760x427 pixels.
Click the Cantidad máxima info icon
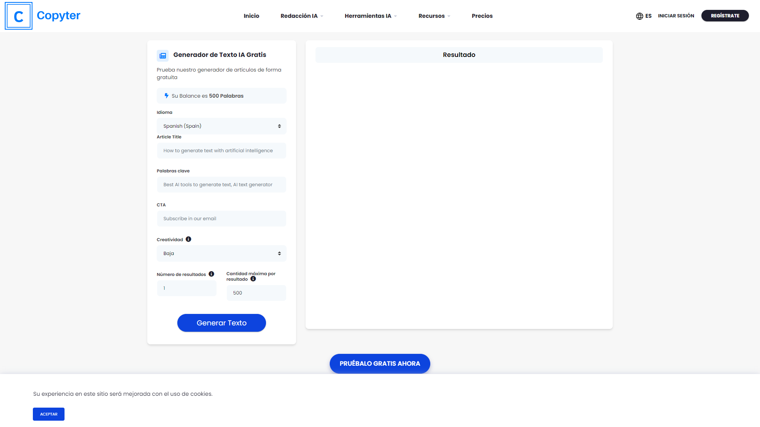coord(253,279)
